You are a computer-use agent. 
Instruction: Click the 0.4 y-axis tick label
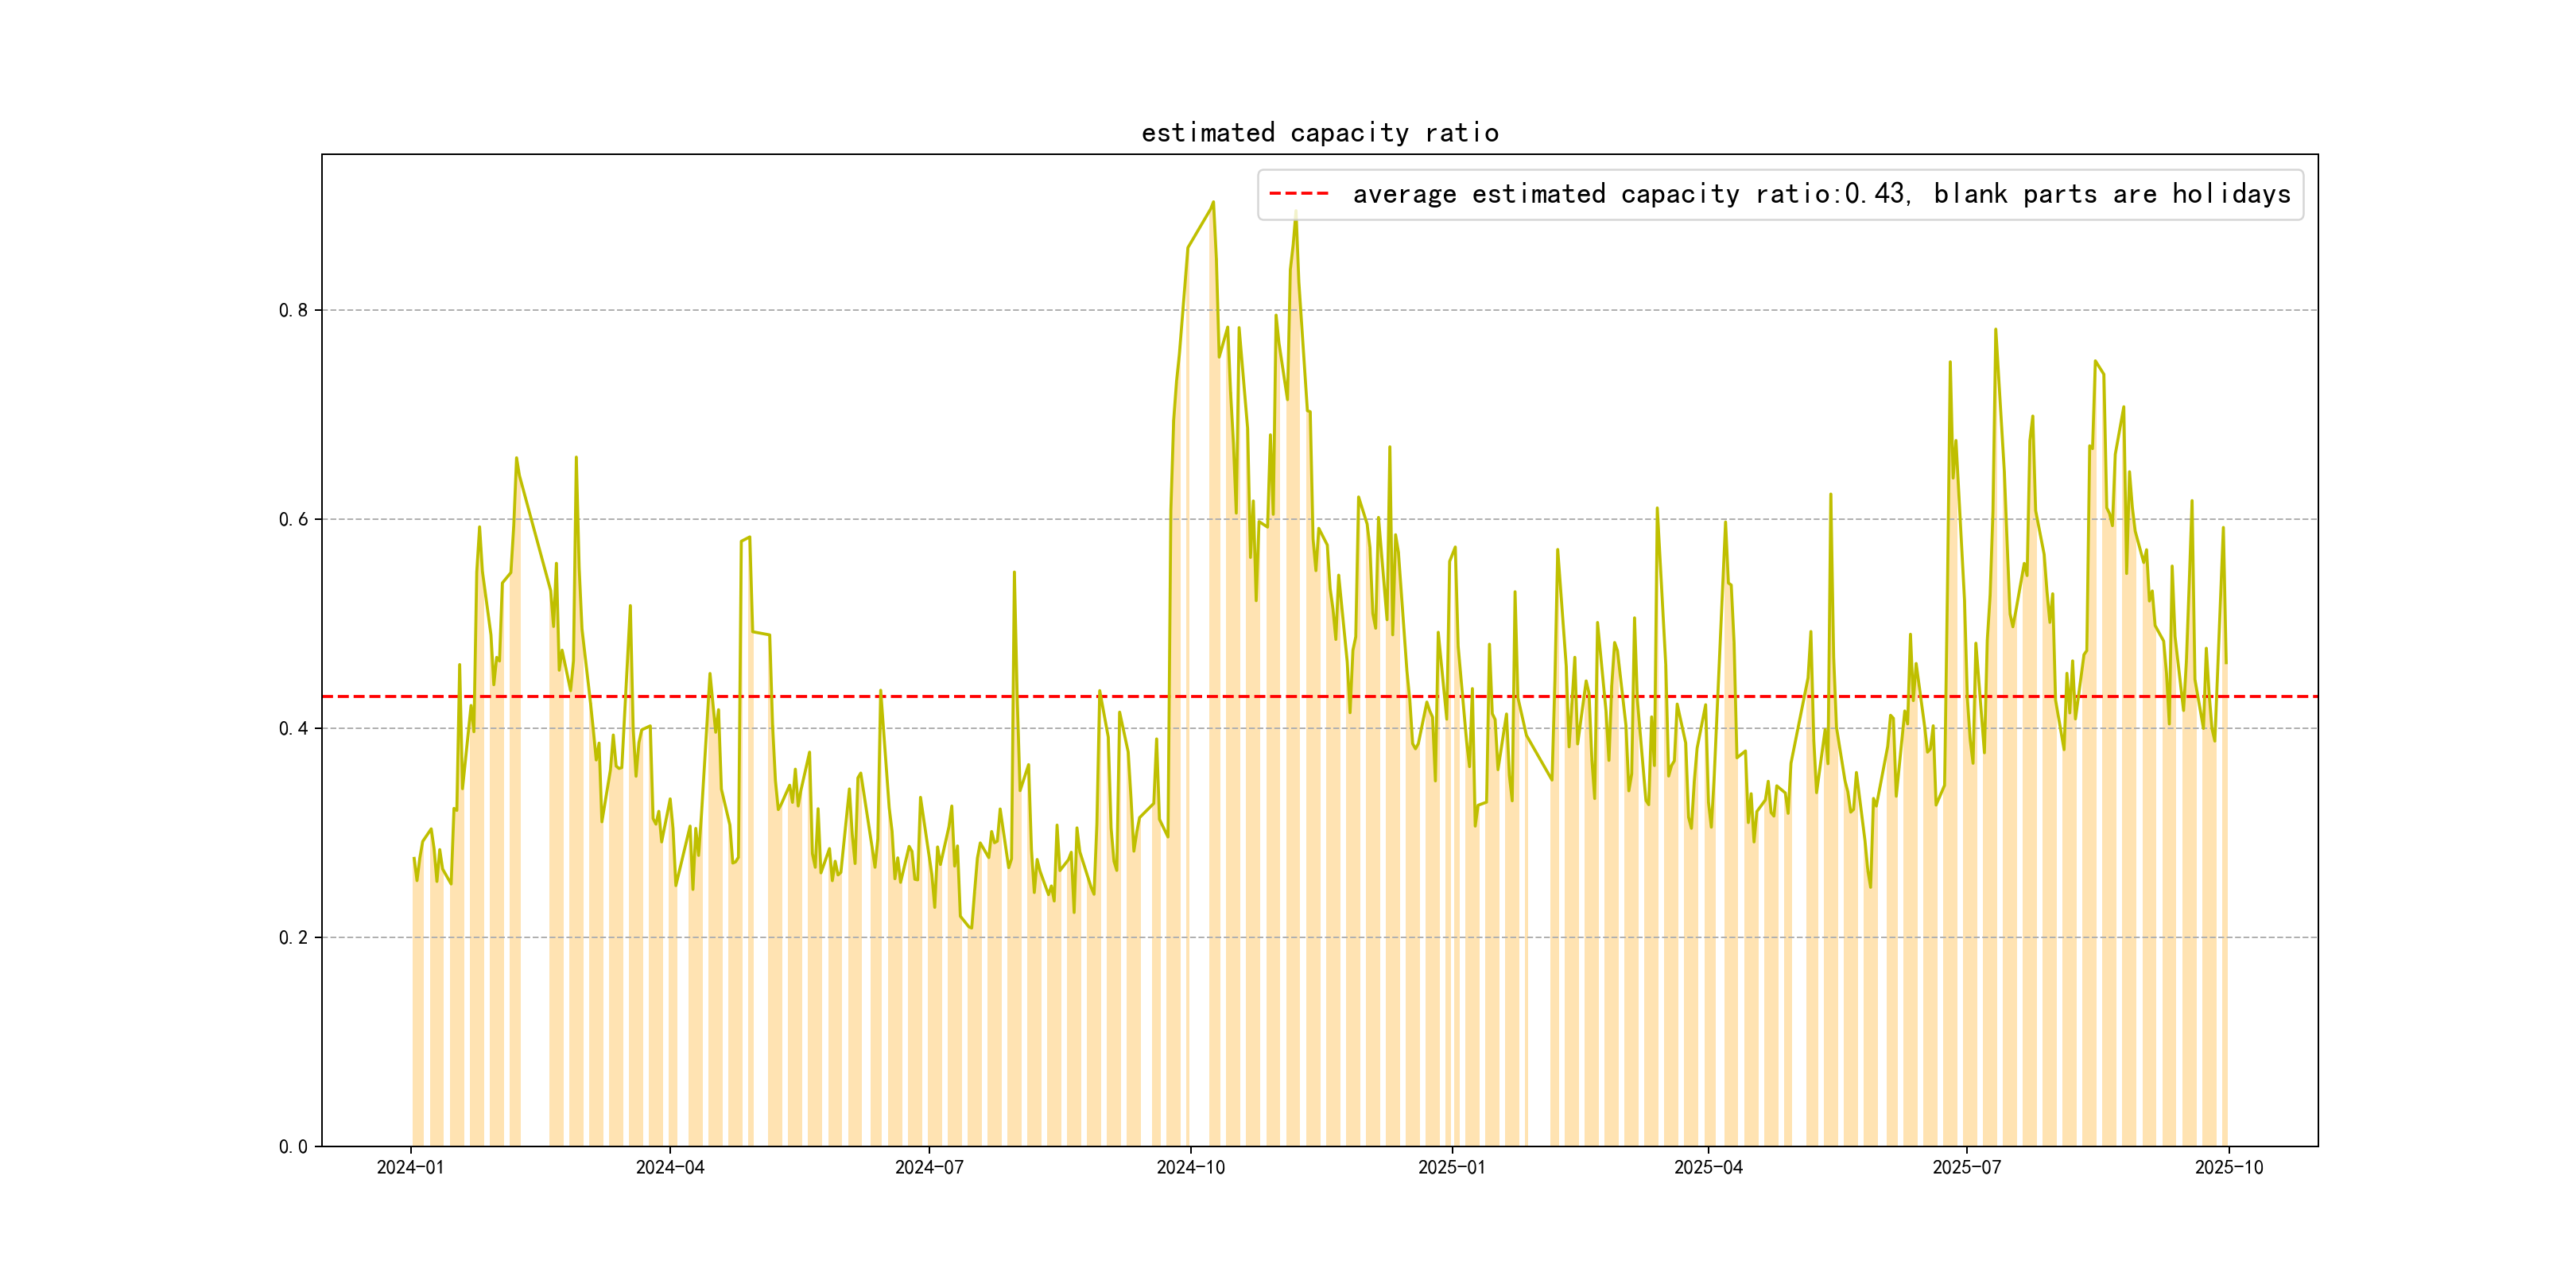pos(293,728)
